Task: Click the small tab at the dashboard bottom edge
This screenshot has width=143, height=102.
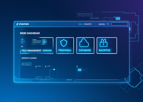Action: (x=69, y=80)
